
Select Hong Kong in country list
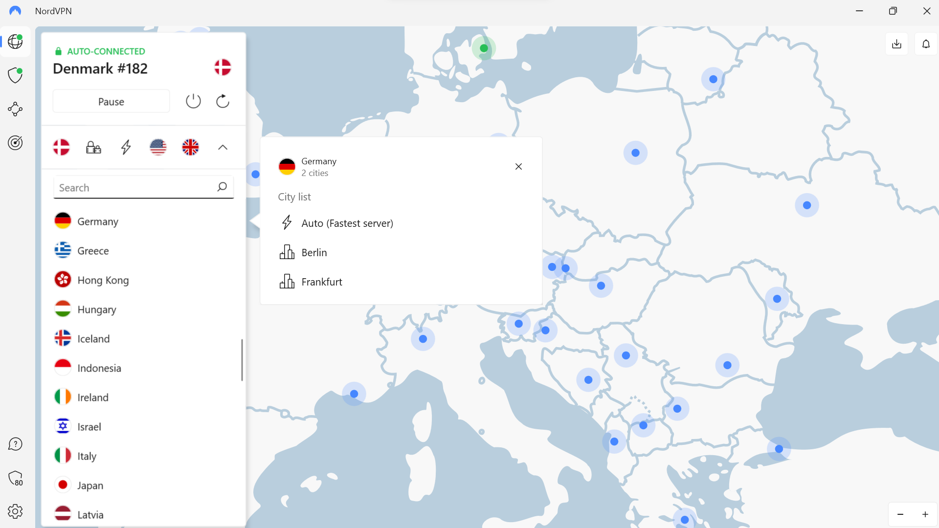tap(143, 280)
